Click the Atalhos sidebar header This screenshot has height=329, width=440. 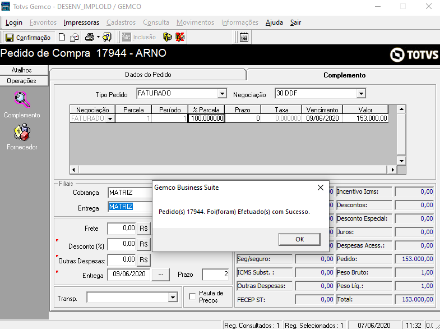(x=22, y=70)
